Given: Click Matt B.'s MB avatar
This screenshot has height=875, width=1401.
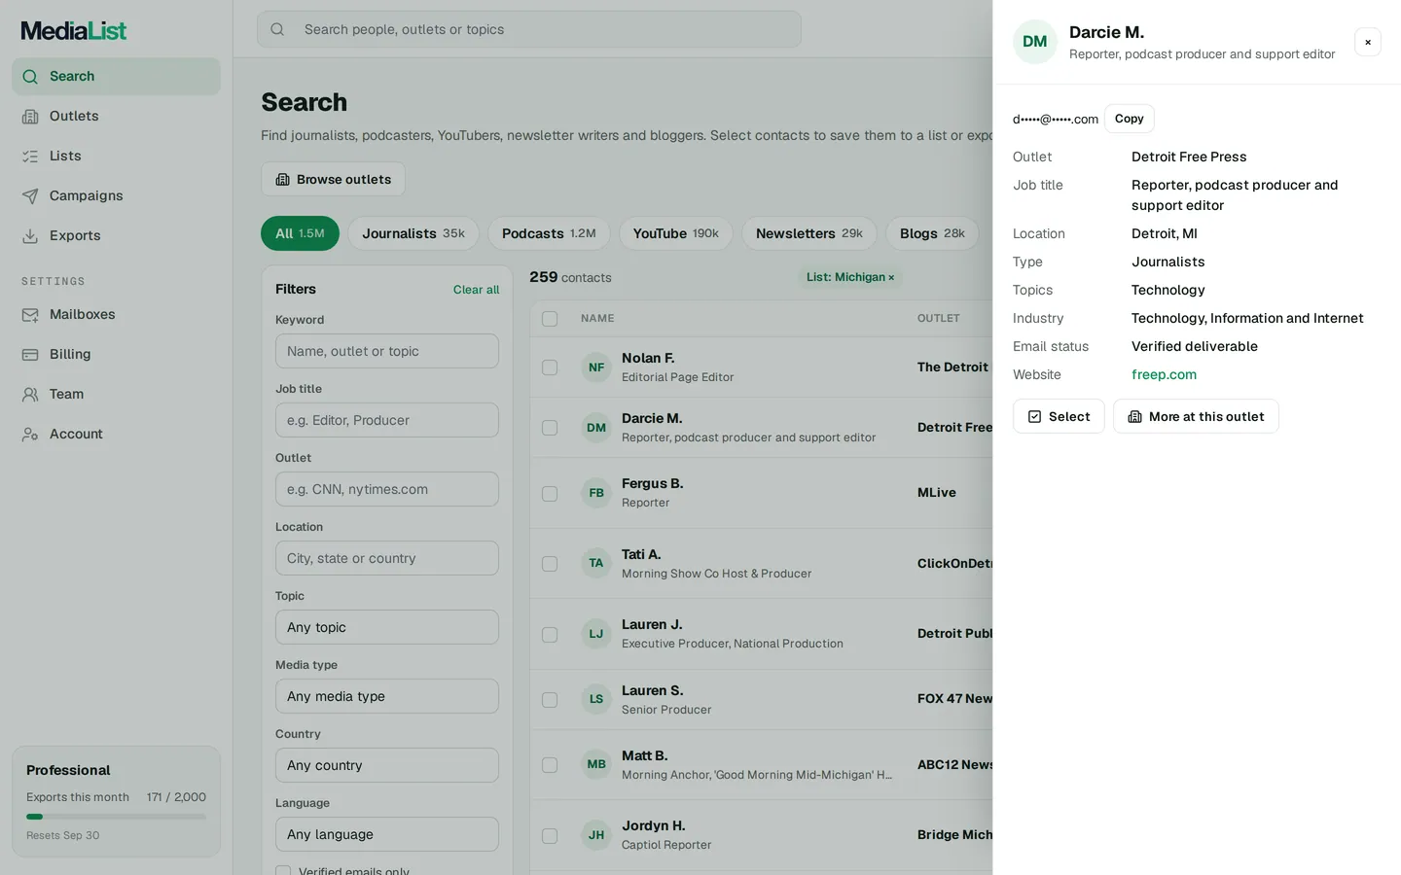Looking at the screenshot, I should click(596, 764).
